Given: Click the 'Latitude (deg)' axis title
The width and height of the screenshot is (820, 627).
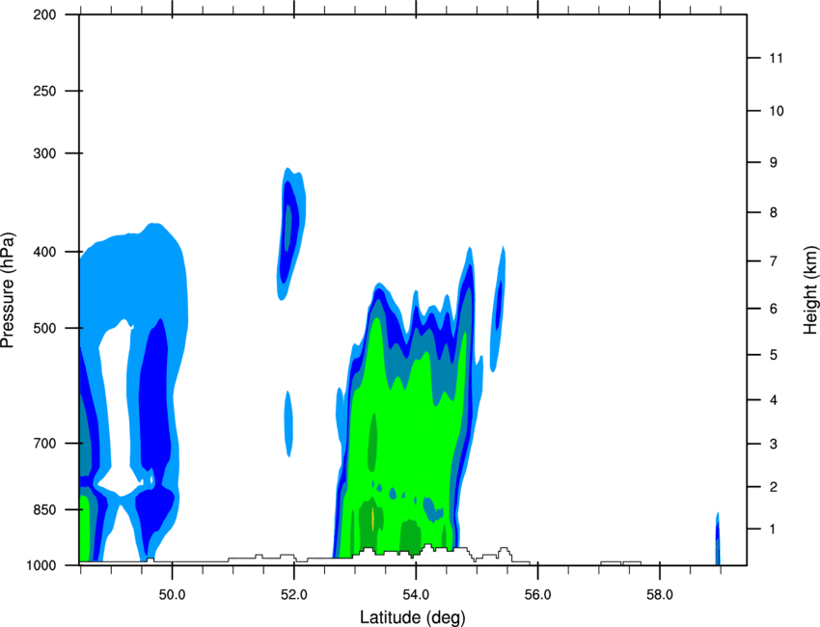Looking at the screenshot, I should point(412,617).
